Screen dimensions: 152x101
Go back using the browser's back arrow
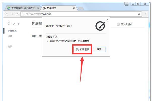7,14
